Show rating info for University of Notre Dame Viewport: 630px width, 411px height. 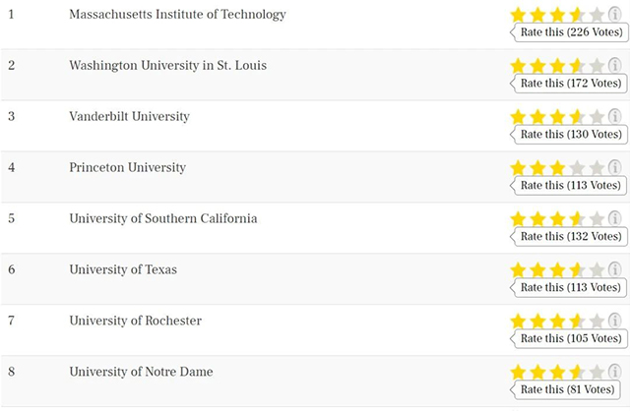pos(614,372)
